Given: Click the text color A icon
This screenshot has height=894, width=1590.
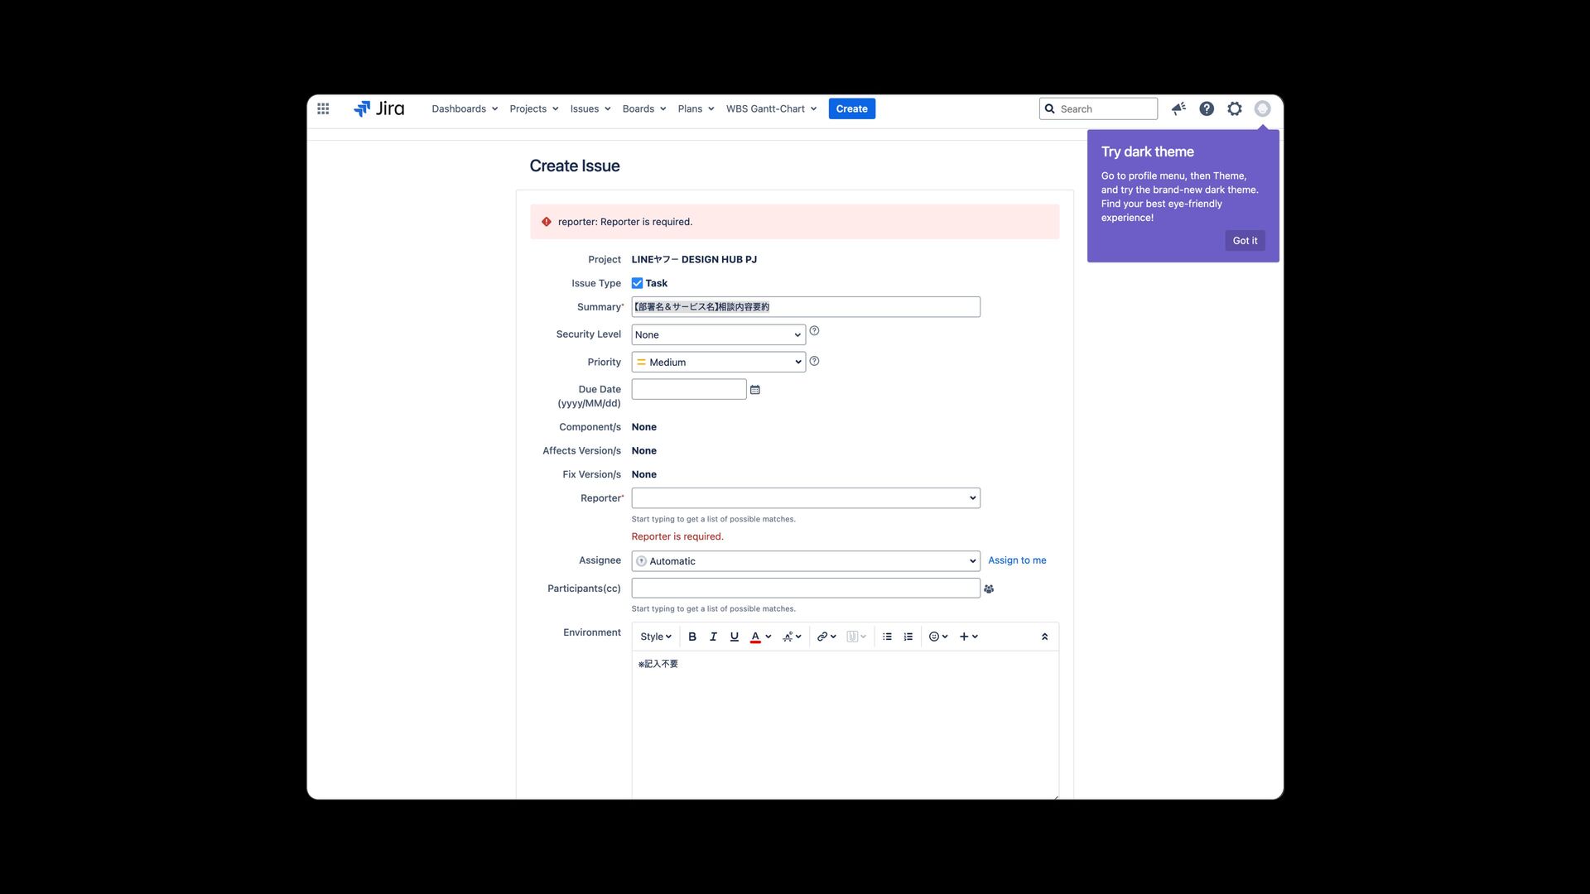Looking at the screenshot, I should tap(755, 637).
